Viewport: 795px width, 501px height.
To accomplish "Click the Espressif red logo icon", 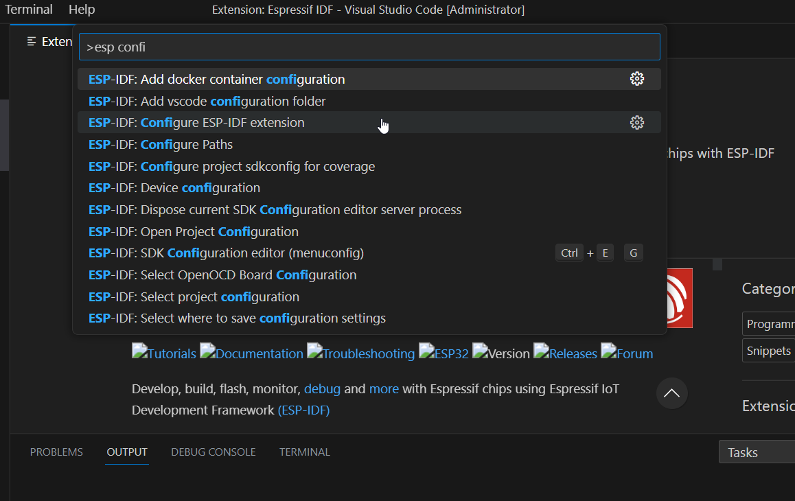I will pyautogui.click(x=680, y=298).
